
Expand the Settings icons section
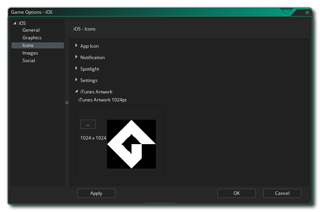click(76, 80)
